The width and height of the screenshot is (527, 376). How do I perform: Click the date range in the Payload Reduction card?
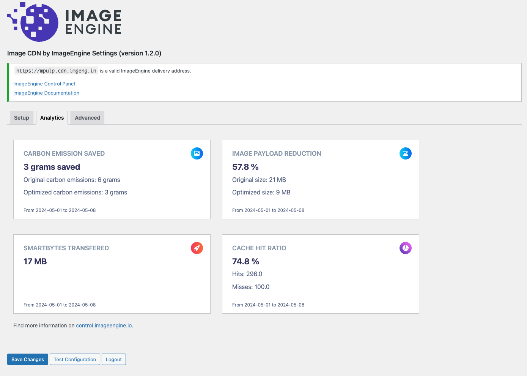pos(268,210)
